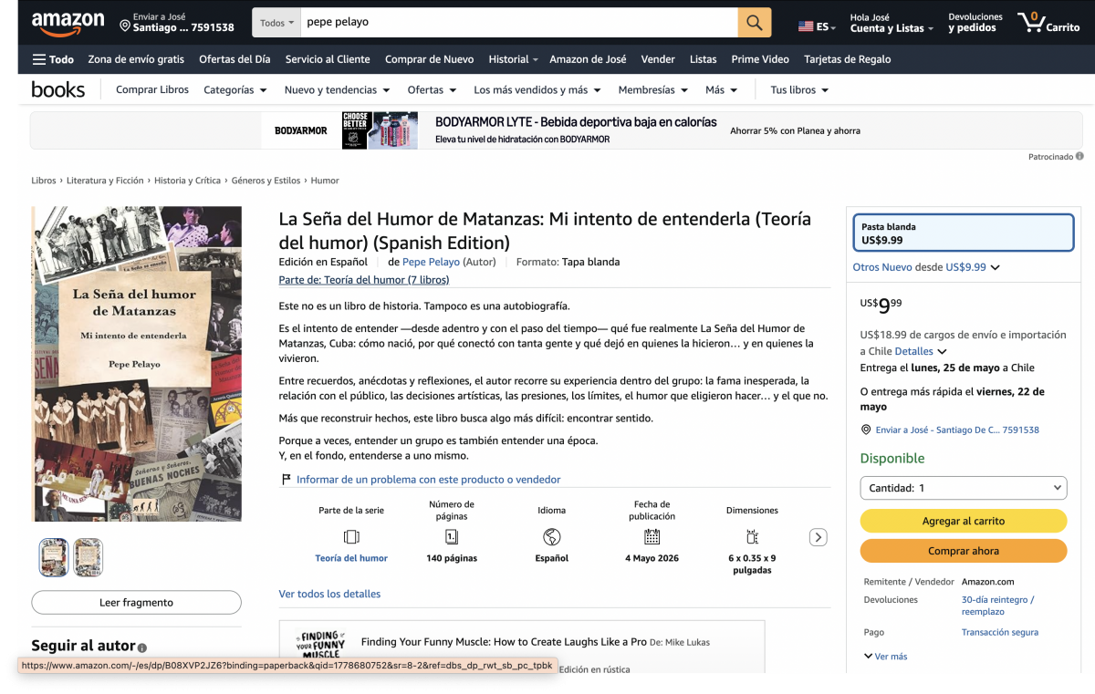
Task: Click the US flag language icon
Action: [x=806, y=27]
